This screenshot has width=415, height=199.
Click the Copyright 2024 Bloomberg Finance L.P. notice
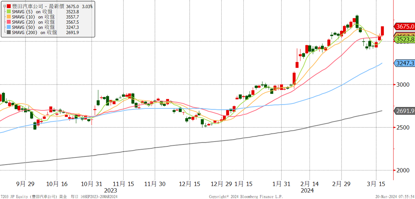246,197
